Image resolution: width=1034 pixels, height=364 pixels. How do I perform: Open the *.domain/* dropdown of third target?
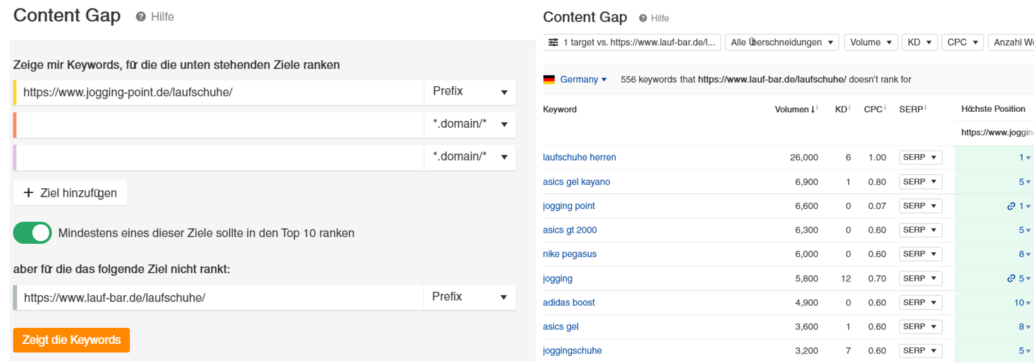point(470,157)
